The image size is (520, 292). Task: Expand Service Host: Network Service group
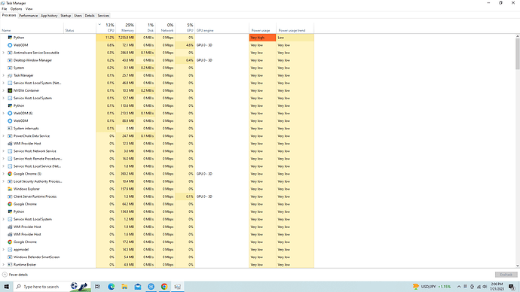(3, 151)
